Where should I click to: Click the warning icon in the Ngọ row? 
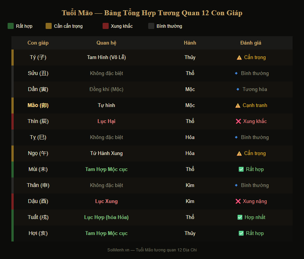tap(239, 153)
